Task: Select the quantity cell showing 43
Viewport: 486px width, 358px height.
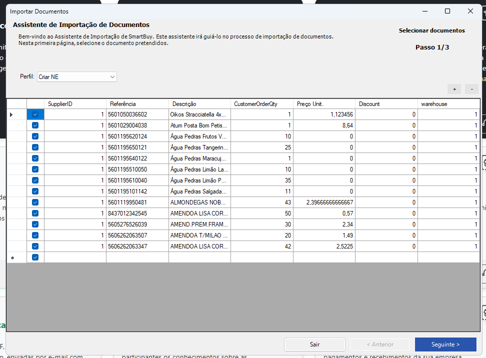Action: 261,202
